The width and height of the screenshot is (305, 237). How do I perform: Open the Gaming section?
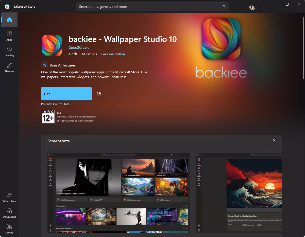click(9, 52)
